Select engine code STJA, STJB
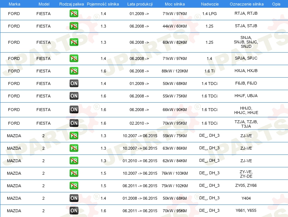288x217 pixels. coord(246,26)
